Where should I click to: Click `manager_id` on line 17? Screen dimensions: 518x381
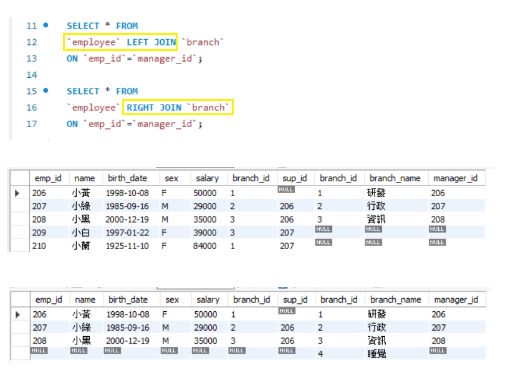(165, 124)
